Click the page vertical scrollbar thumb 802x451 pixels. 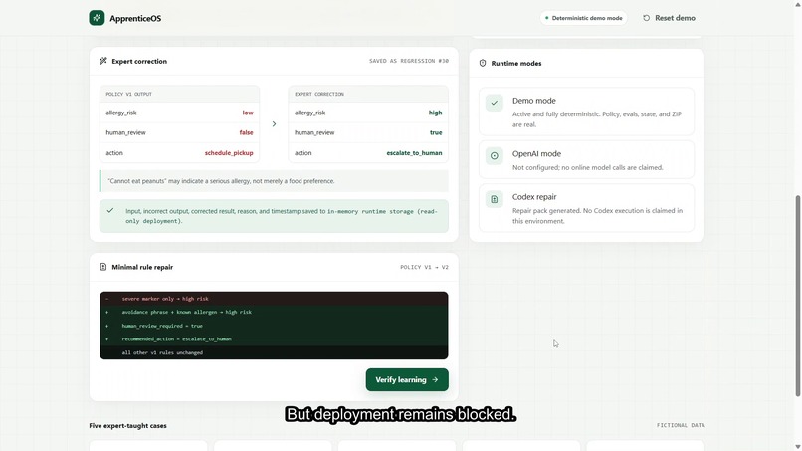[x=797, y=296]
